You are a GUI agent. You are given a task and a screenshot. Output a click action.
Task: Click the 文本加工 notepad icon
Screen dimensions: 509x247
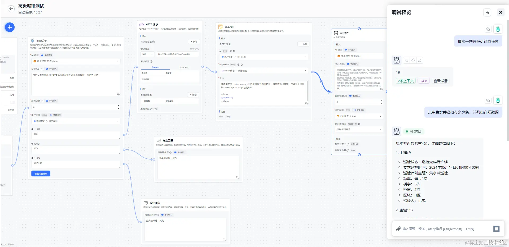[x=220, y=27]
